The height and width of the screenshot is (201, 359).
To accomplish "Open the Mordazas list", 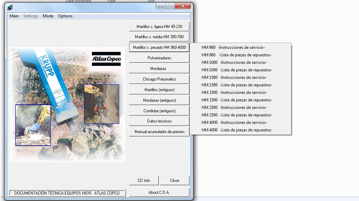I will pyautogui.click(x=160, y=69).
